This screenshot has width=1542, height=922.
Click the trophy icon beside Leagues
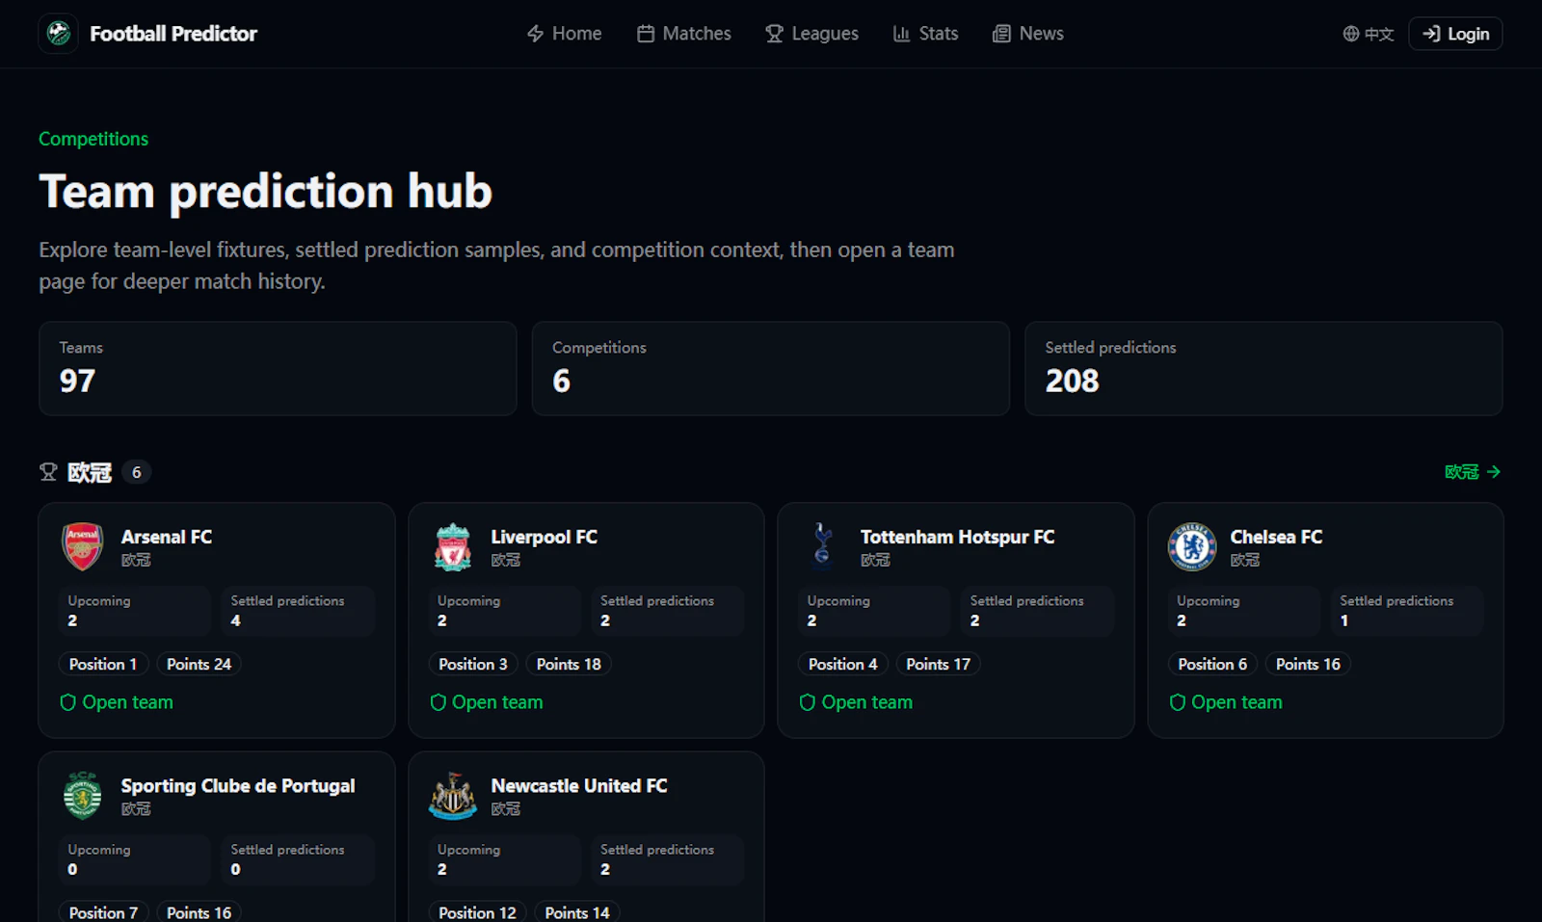coord(774,34)
